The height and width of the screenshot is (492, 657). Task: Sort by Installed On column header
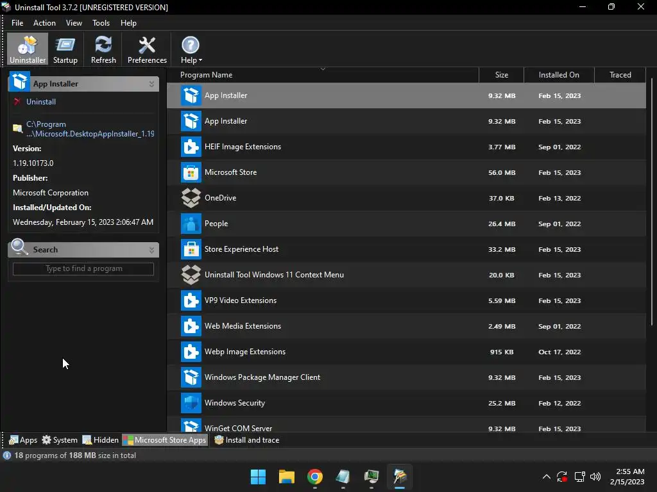click(x=559, y=75)
